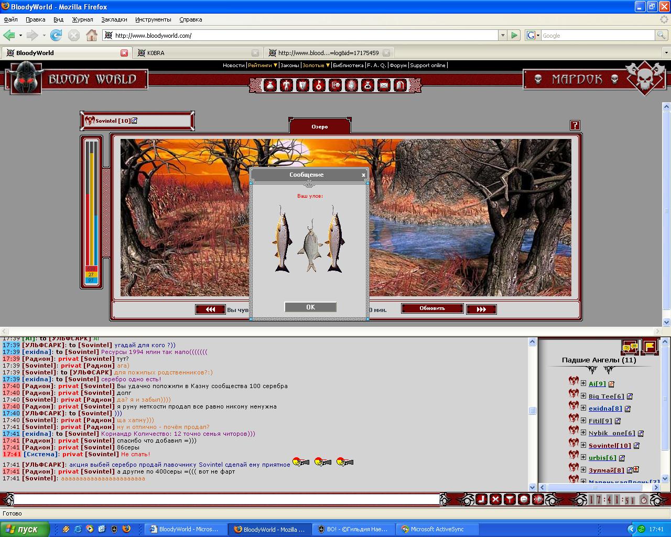Open the Форум link
671x537 pixels.
(398, 66)
